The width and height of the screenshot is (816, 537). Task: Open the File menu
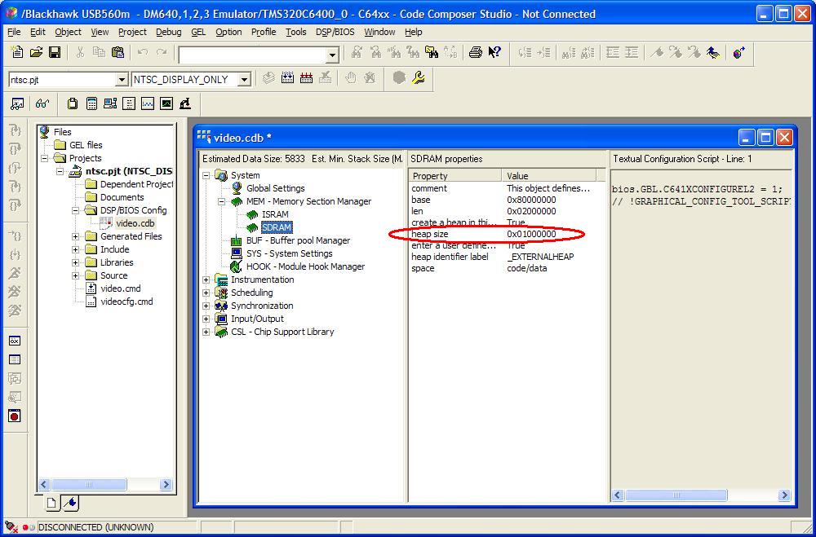click(x=14, y=32)
